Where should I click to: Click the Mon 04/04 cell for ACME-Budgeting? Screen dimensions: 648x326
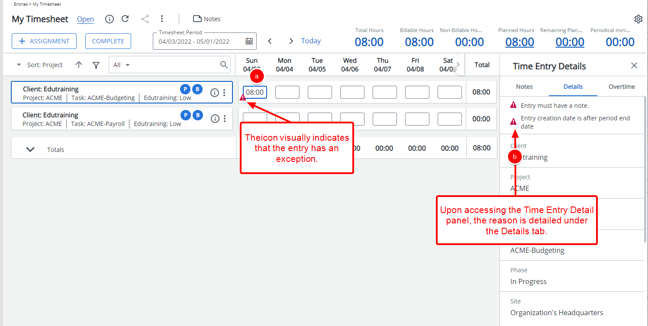(x=287, y=92)
